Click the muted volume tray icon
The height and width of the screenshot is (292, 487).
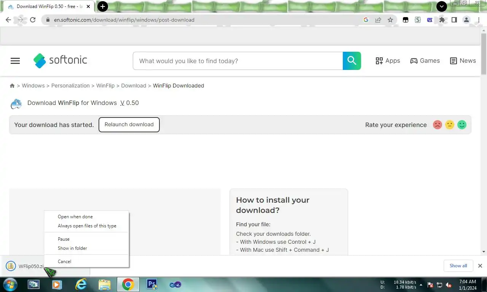[x=449, y=285]
